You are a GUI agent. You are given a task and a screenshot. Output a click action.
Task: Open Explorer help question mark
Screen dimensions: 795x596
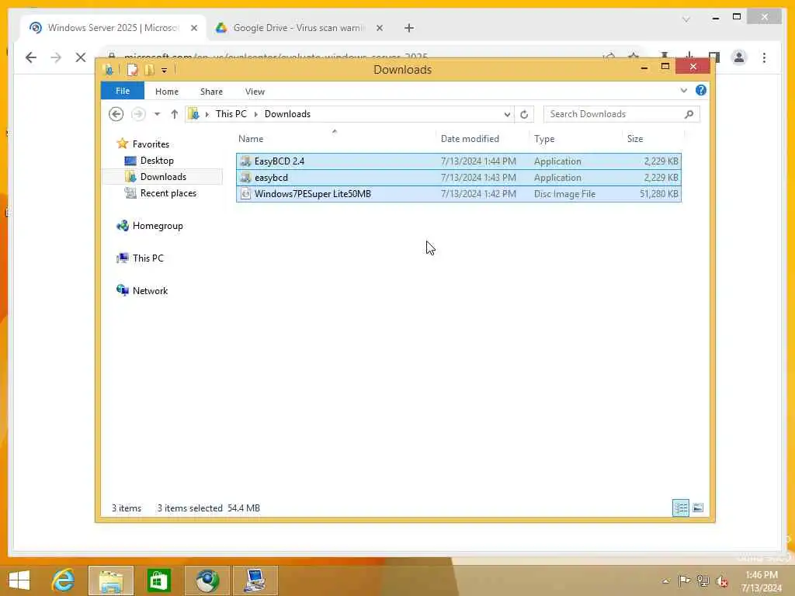point(701,90)
